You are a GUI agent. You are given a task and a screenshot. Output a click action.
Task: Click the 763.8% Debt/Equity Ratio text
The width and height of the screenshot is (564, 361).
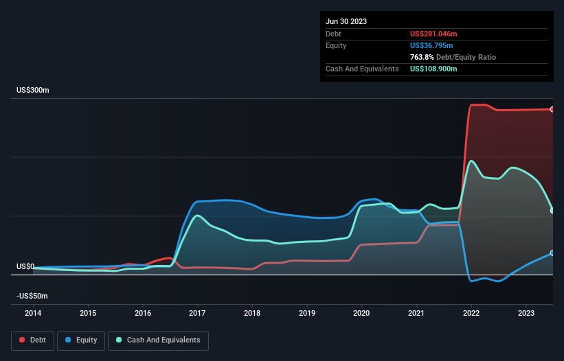pyautogui.click(x=453, y=57)
